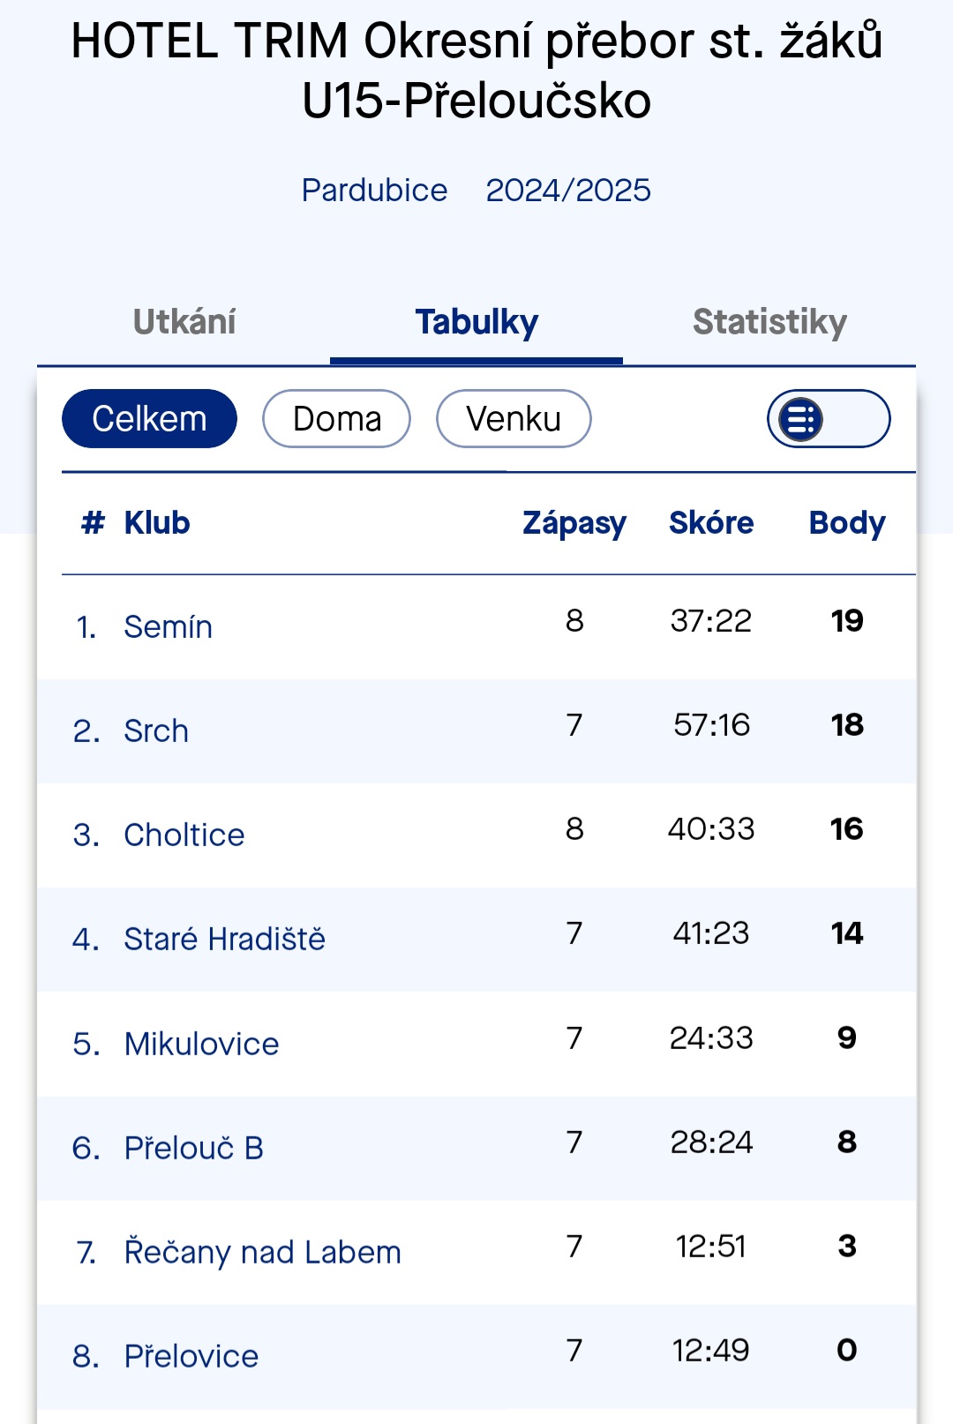Open the Choltice club page

[x=184, y=835]
